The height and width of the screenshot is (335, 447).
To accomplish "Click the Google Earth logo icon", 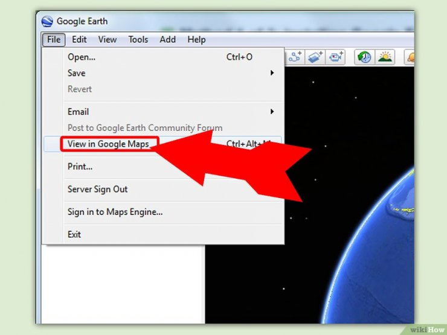I will [x=47, y=21].
